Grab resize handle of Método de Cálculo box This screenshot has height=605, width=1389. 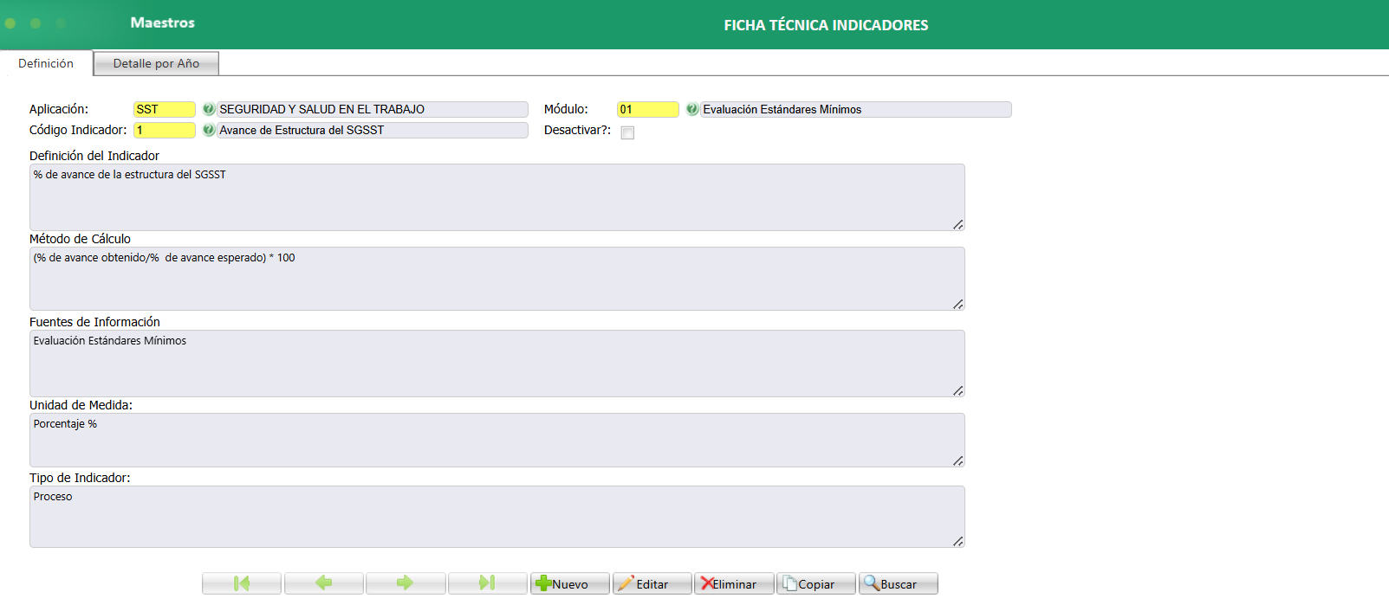coord(958,305)
